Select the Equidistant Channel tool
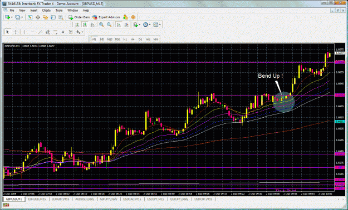Image resolution: width=348 pixels, height=210 pixels. click(48, 32)
